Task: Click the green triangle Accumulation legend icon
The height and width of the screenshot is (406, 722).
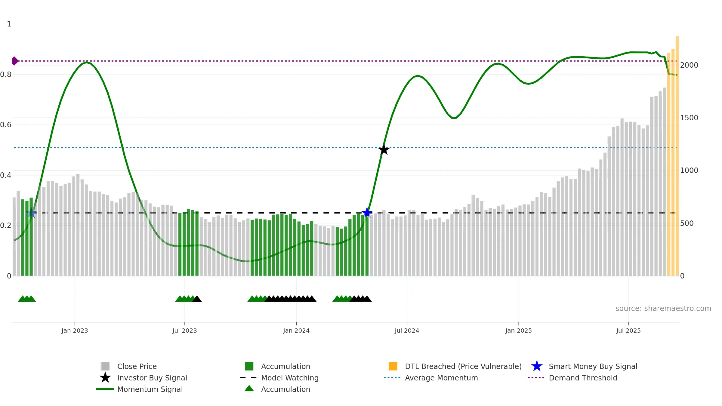Action: pyautogui.click(x=249, y=389)
